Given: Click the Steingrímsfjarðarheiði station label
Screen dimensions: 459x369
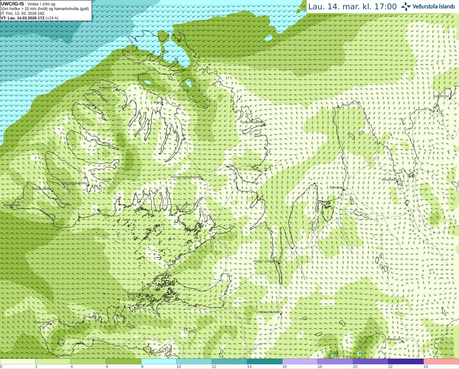Looking at the screenshot, I should pos(185,177).
